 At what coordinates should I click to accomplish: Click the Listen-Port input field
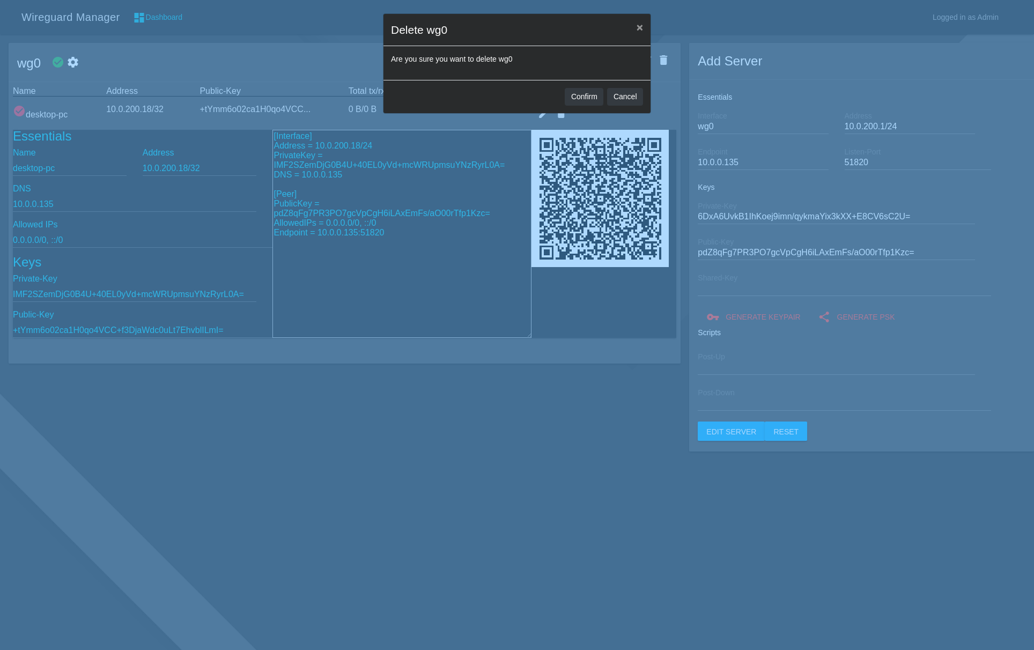(x=917, y=162)
